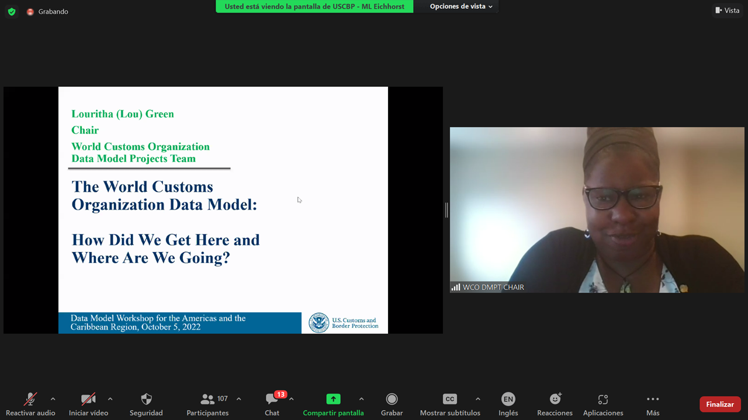Click the participants count 107
748x420 pixels.
pos(223,399)
